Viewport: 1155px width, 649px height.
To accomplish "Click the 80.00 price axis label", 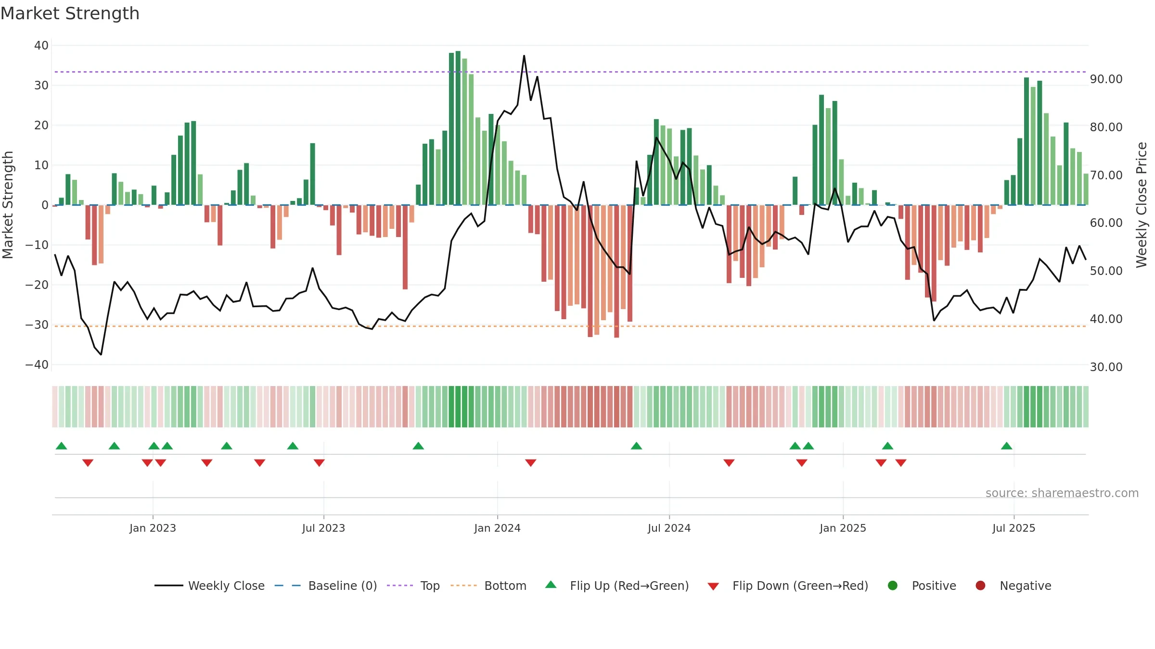I will click(x=1106, y=127).
